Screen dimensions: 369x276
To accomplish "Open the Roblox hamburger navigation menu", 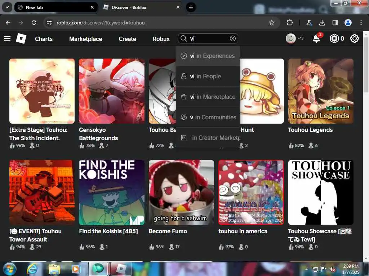I will [x=7, y=38].
